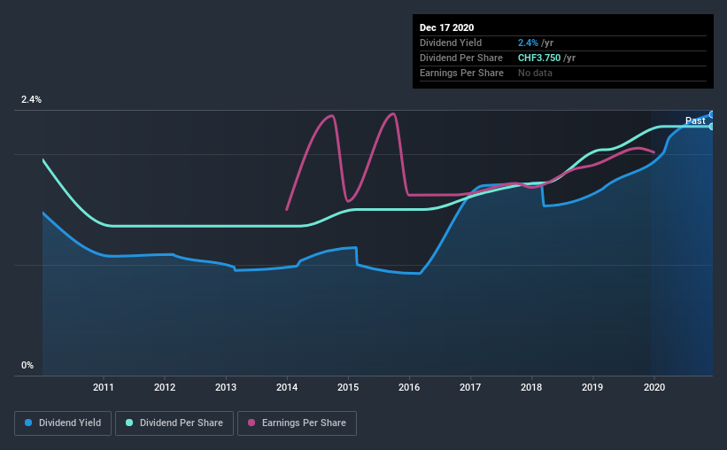Select the 2020 x-axis year label

pos(654,387)
